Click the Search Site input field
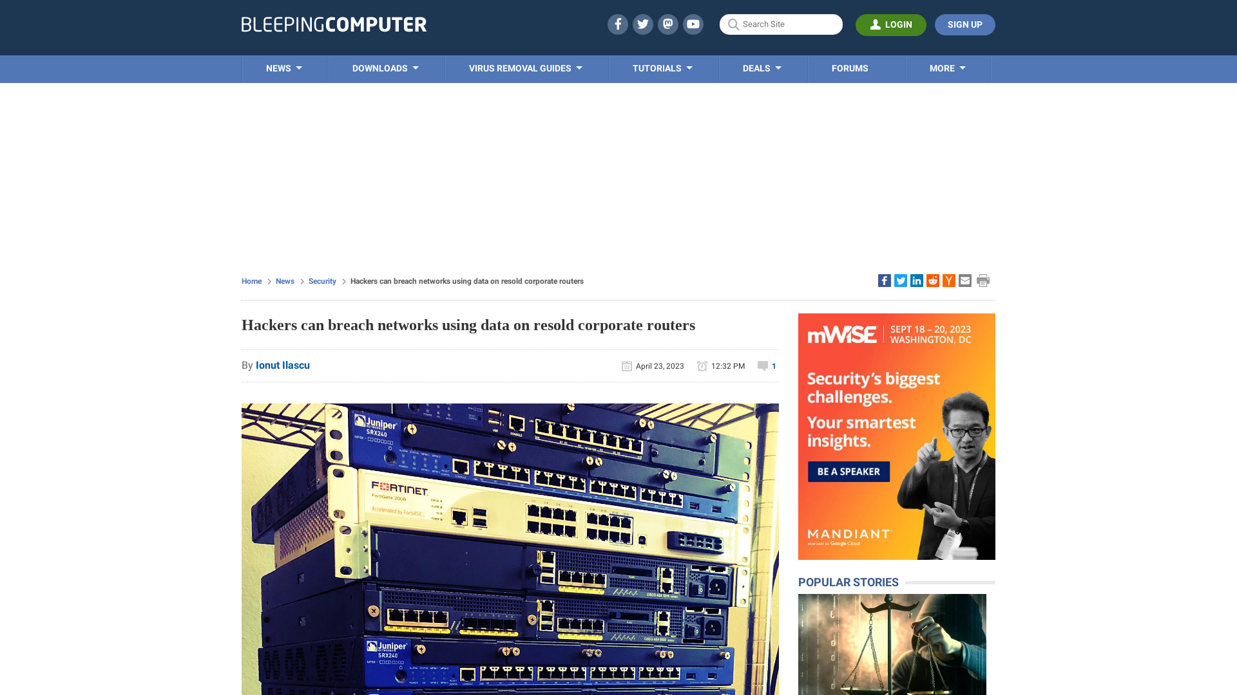Image resolution: width=1237 pixels, height=695 pixels. click(781, 24)
